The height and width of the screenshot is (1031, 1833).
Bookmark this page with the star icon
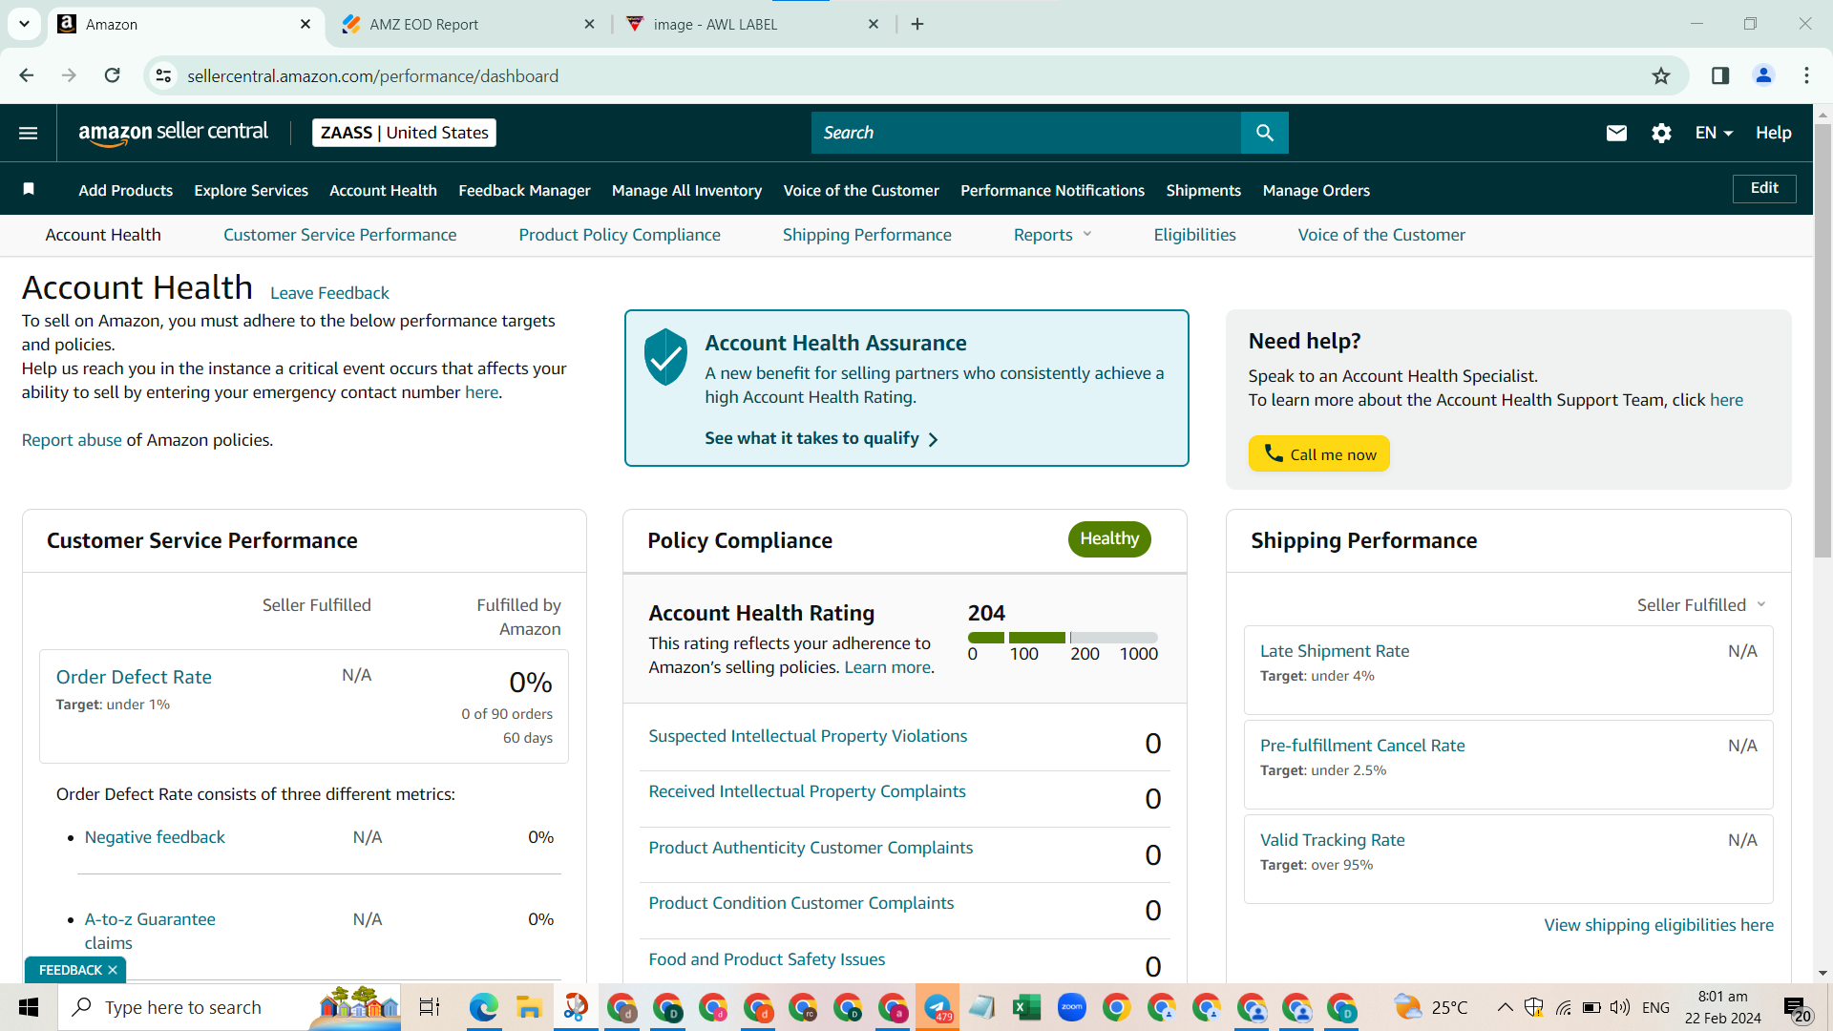tap(1661, 75)
